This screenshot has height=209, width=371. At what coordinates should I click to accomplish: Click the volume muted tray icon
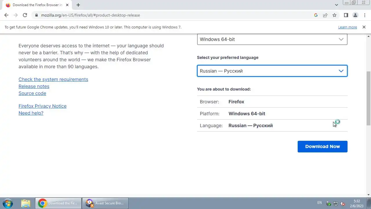pos(343,203)
